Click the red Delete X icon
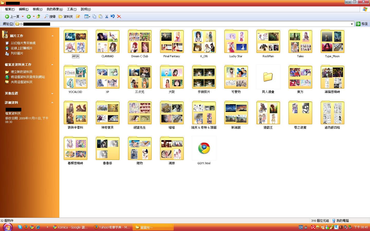The image size is (370, 231). click(119, 16)
